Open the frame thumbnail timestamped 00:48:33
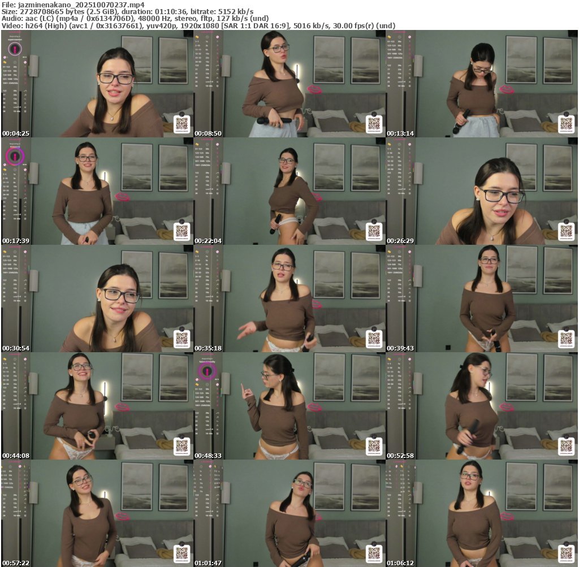The image size is (579, 567). click(289, 406)
